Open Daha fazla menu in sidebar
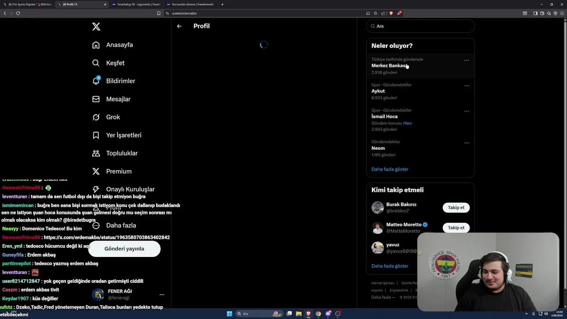This screenshot has width=567, height=319. pos(114,226)
